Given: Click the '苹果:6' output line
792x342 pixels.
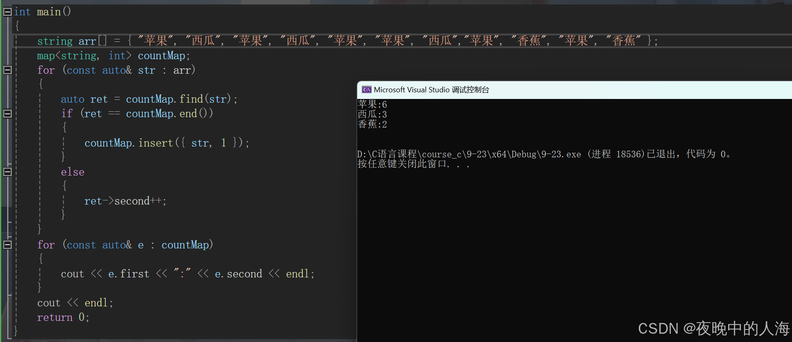Looking at the screenshot, I should click(x=372, y=104).
